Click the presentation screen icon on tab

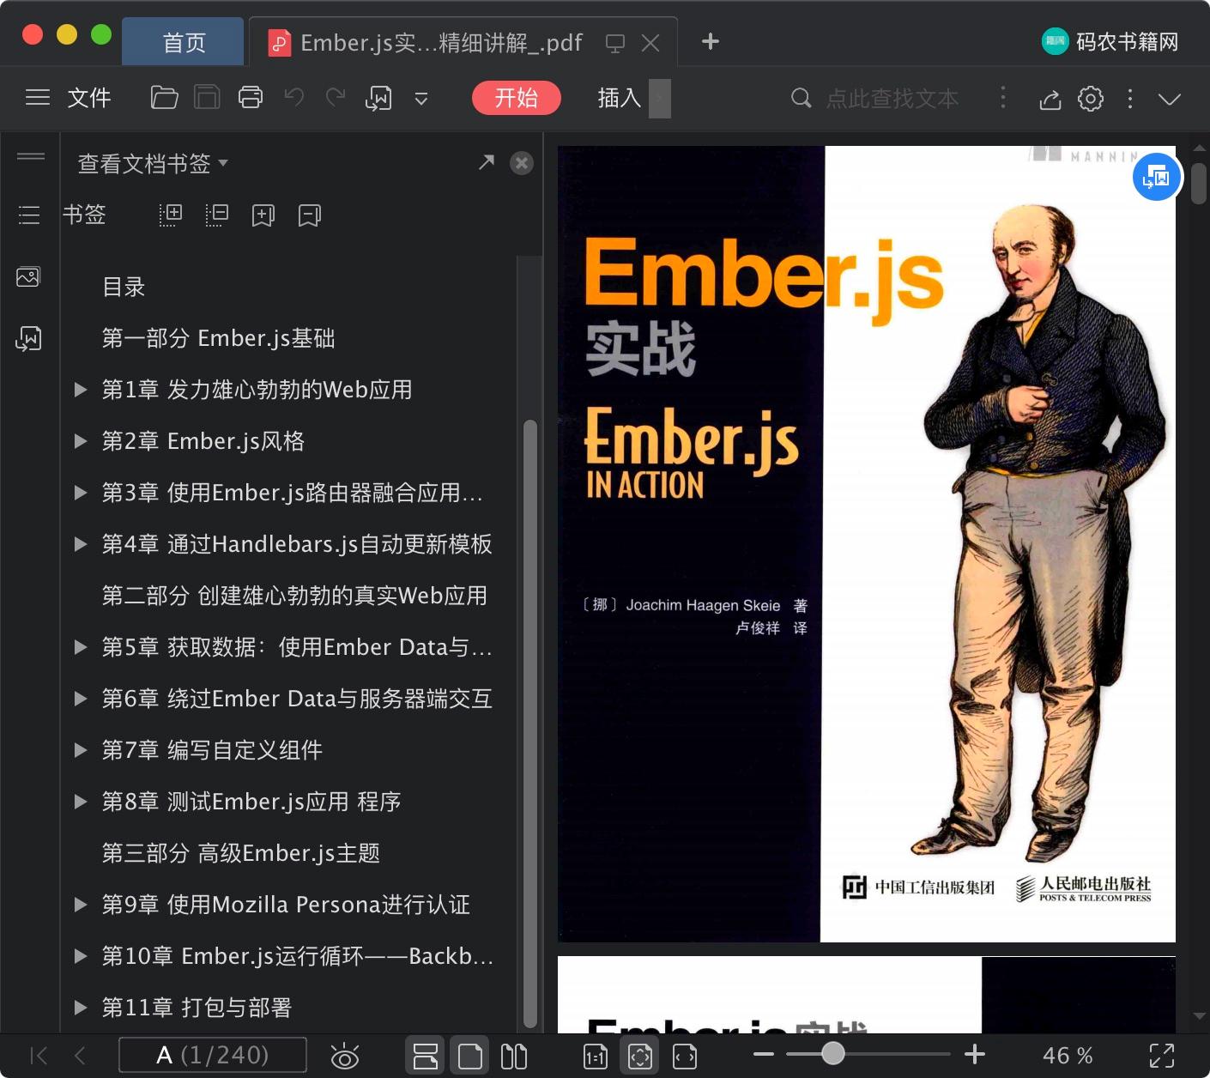[615, 43]
